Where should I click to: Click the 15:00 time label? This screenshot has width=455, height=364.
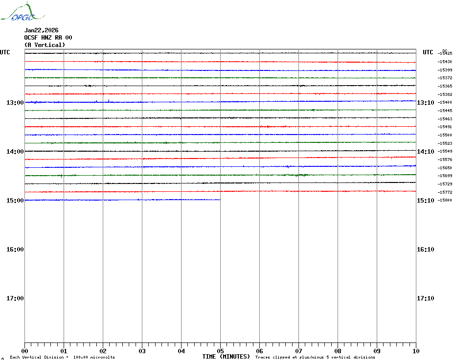tap(15, 201)
